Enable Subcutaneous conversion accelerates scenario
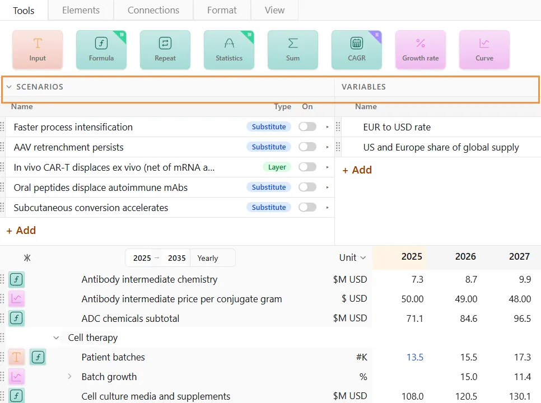The width and height of the screenshot is (541, 403). pos(307,207)
